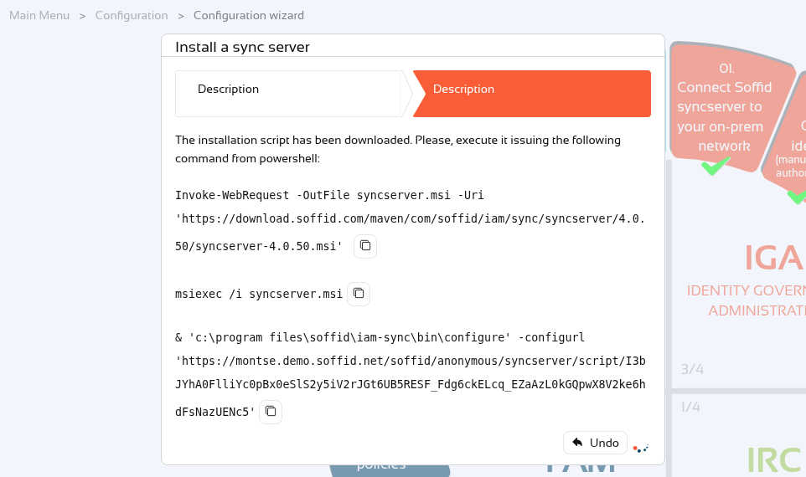This screenshot has height=477, width=806.
Task: Open Connect Soffid syncserver step card
Action: (x=724, y=107)
